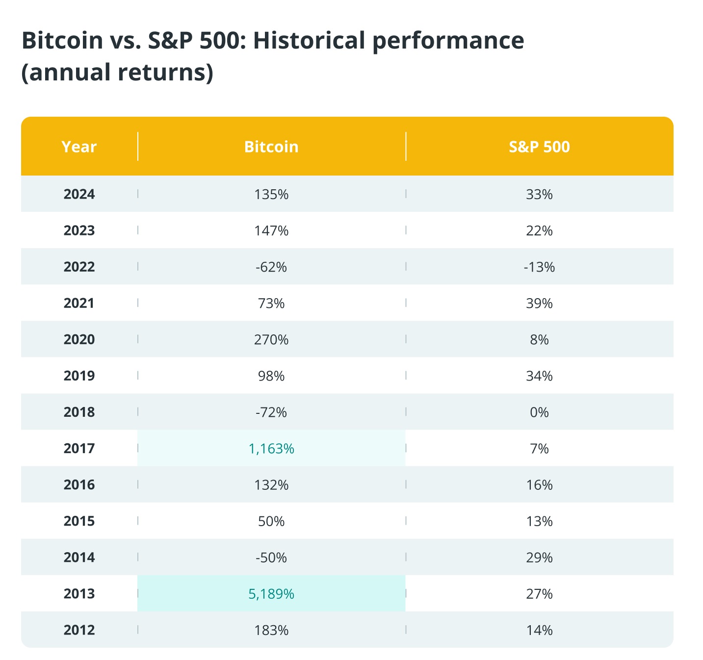Click the 2013 year row label
The width and height of the screenshot is (703, 660).
79,594
